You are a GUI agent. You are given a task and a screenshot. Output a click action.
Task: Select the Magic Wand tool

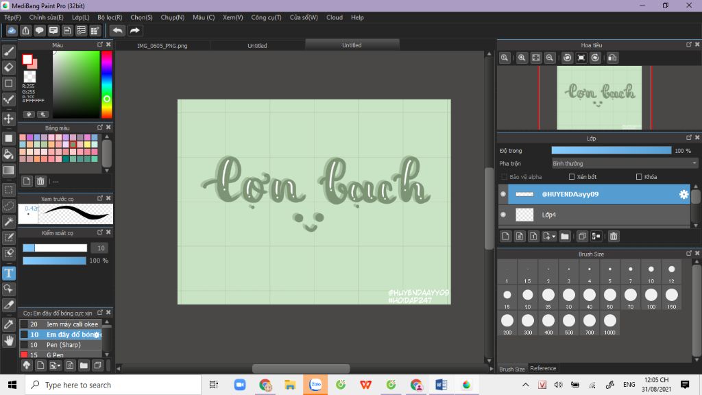8,222
